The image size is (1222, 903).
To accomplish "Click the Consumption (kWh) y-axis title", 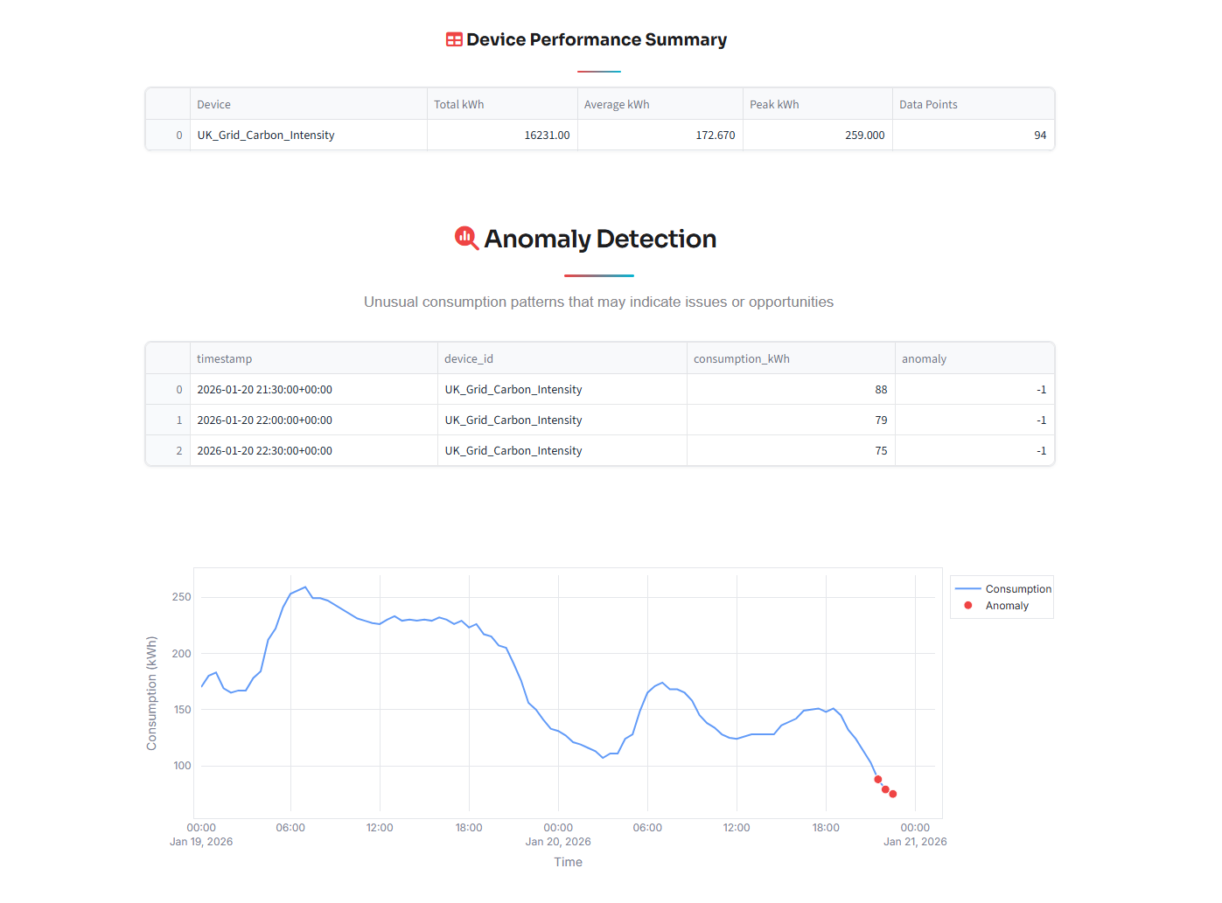I will 151,693.
